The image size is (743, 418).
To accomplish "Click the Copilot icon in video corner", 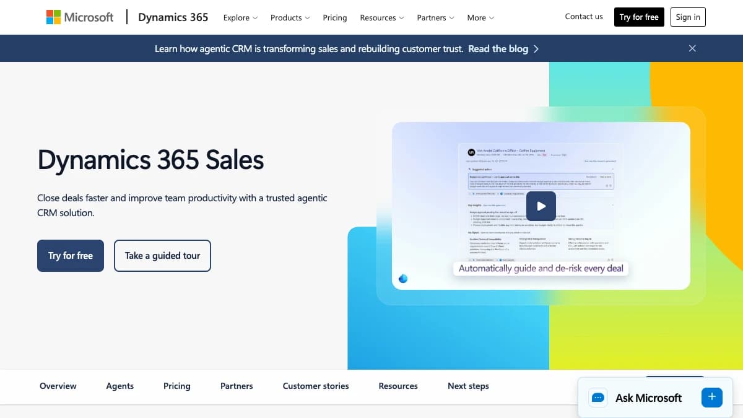I will [403, 278].
